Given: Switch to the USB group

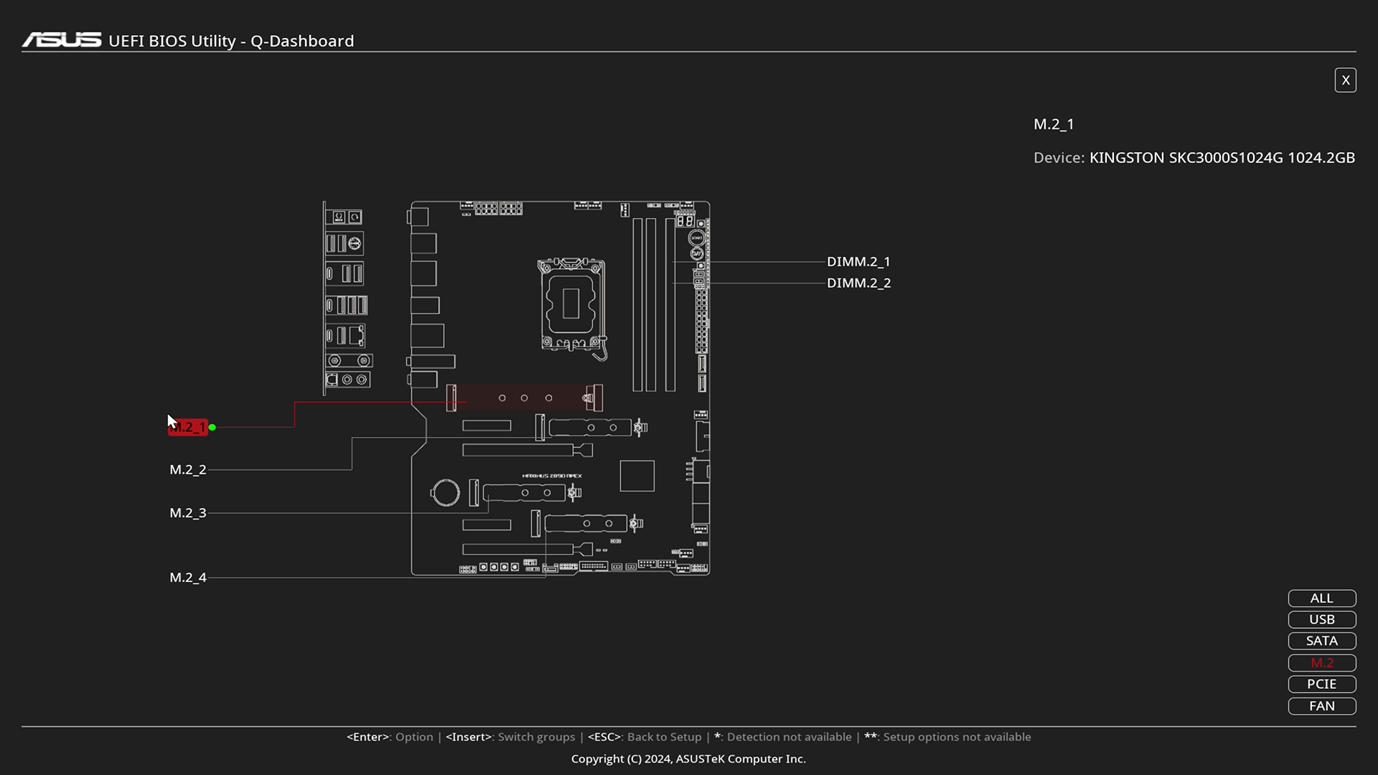Looking at the screenshot, I should tap(1321, 620).
